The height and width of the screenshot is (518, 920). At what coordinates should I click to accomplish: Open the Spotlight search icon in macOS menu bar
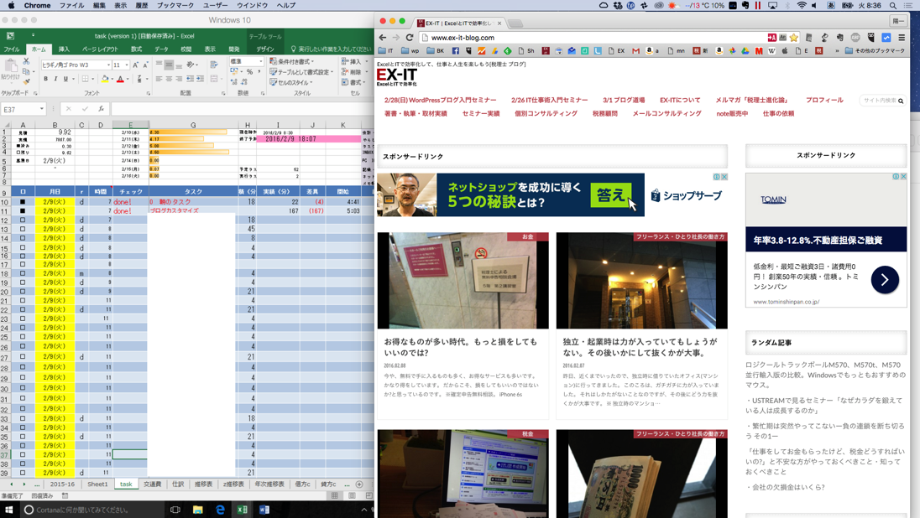pyautogui.click(x=892, y=5)
